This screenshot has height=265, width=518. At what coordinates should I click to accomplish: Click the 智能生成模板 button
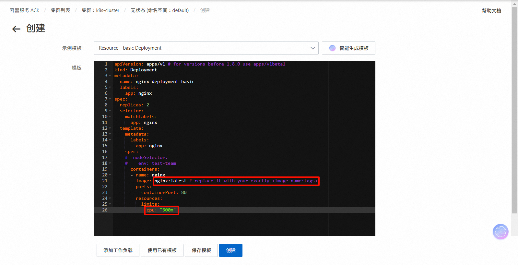[x=348, y=48]
